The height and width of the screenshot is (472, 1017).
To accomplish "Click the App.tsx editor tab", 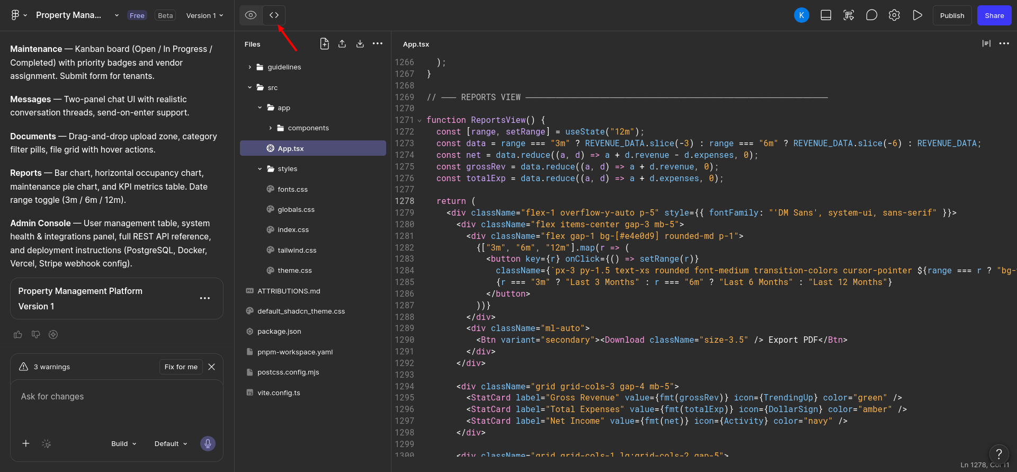I will click(x=416, y=44).
